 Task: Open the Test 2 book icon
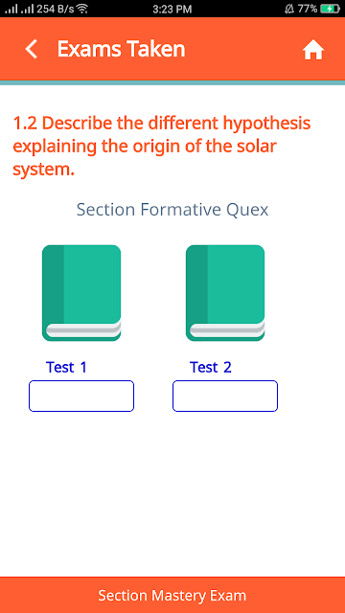[x=225, y=293]
